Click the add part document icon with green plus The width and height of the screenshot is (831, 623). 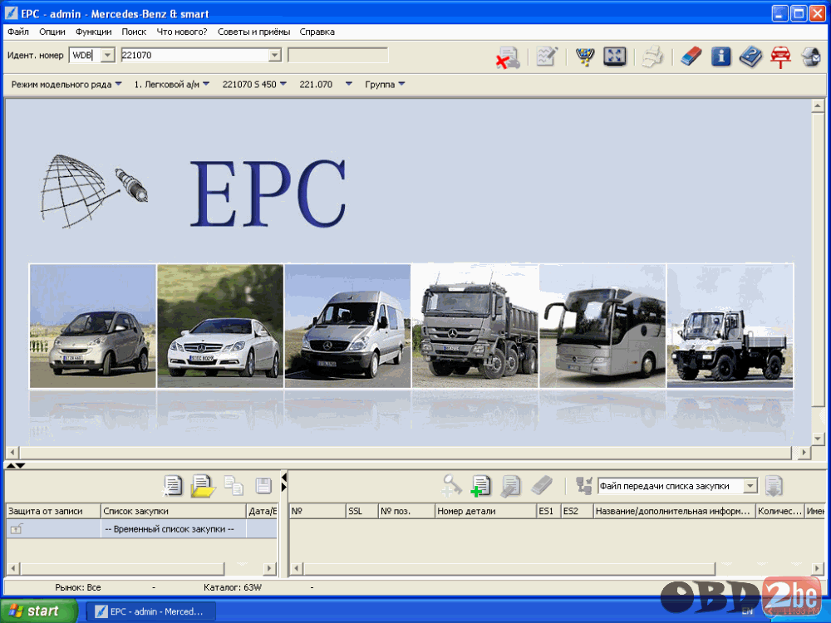480,486
